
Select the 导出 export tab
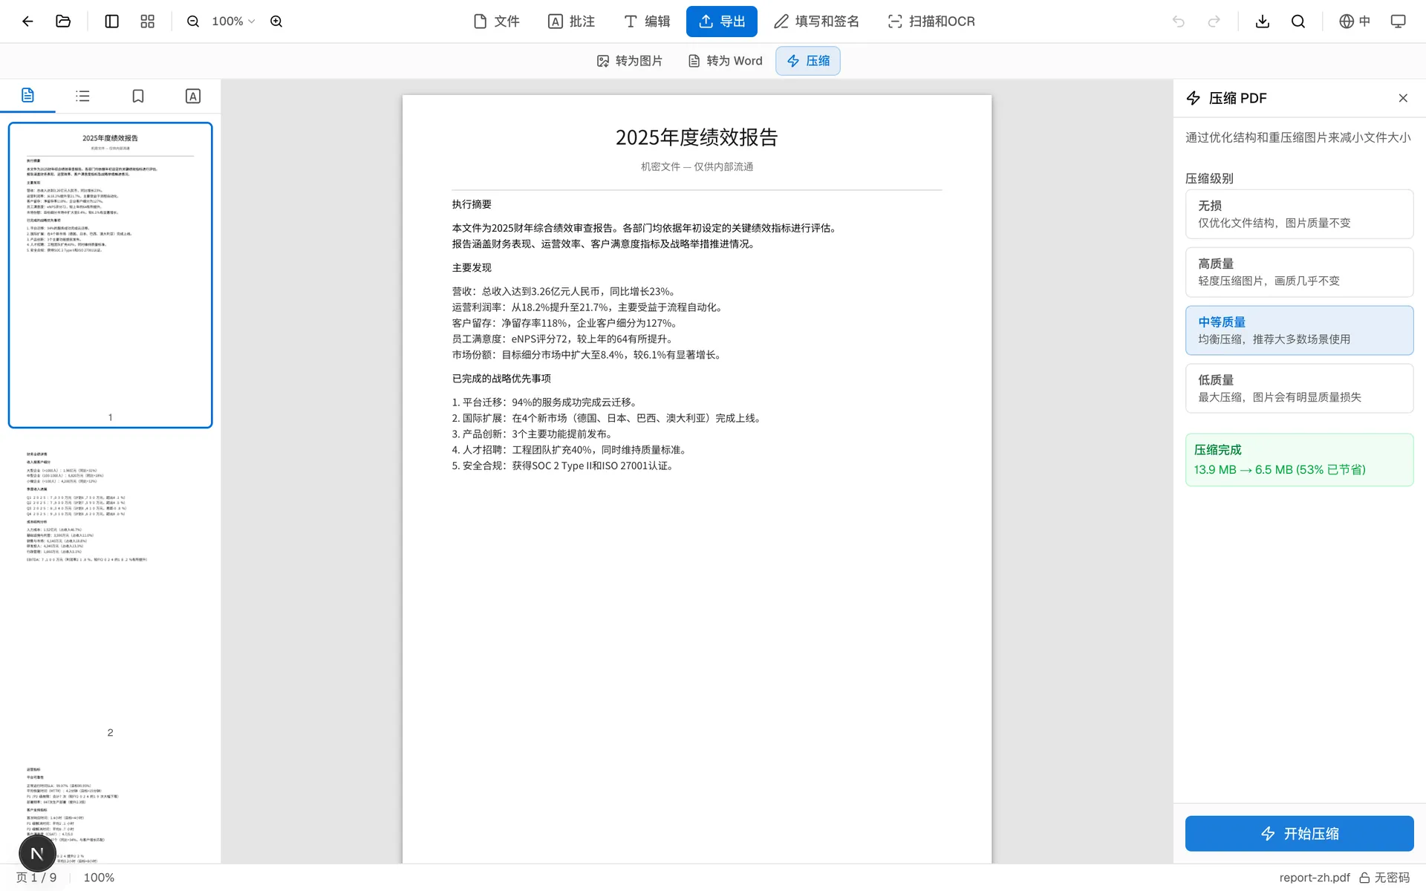pos(722,22)
